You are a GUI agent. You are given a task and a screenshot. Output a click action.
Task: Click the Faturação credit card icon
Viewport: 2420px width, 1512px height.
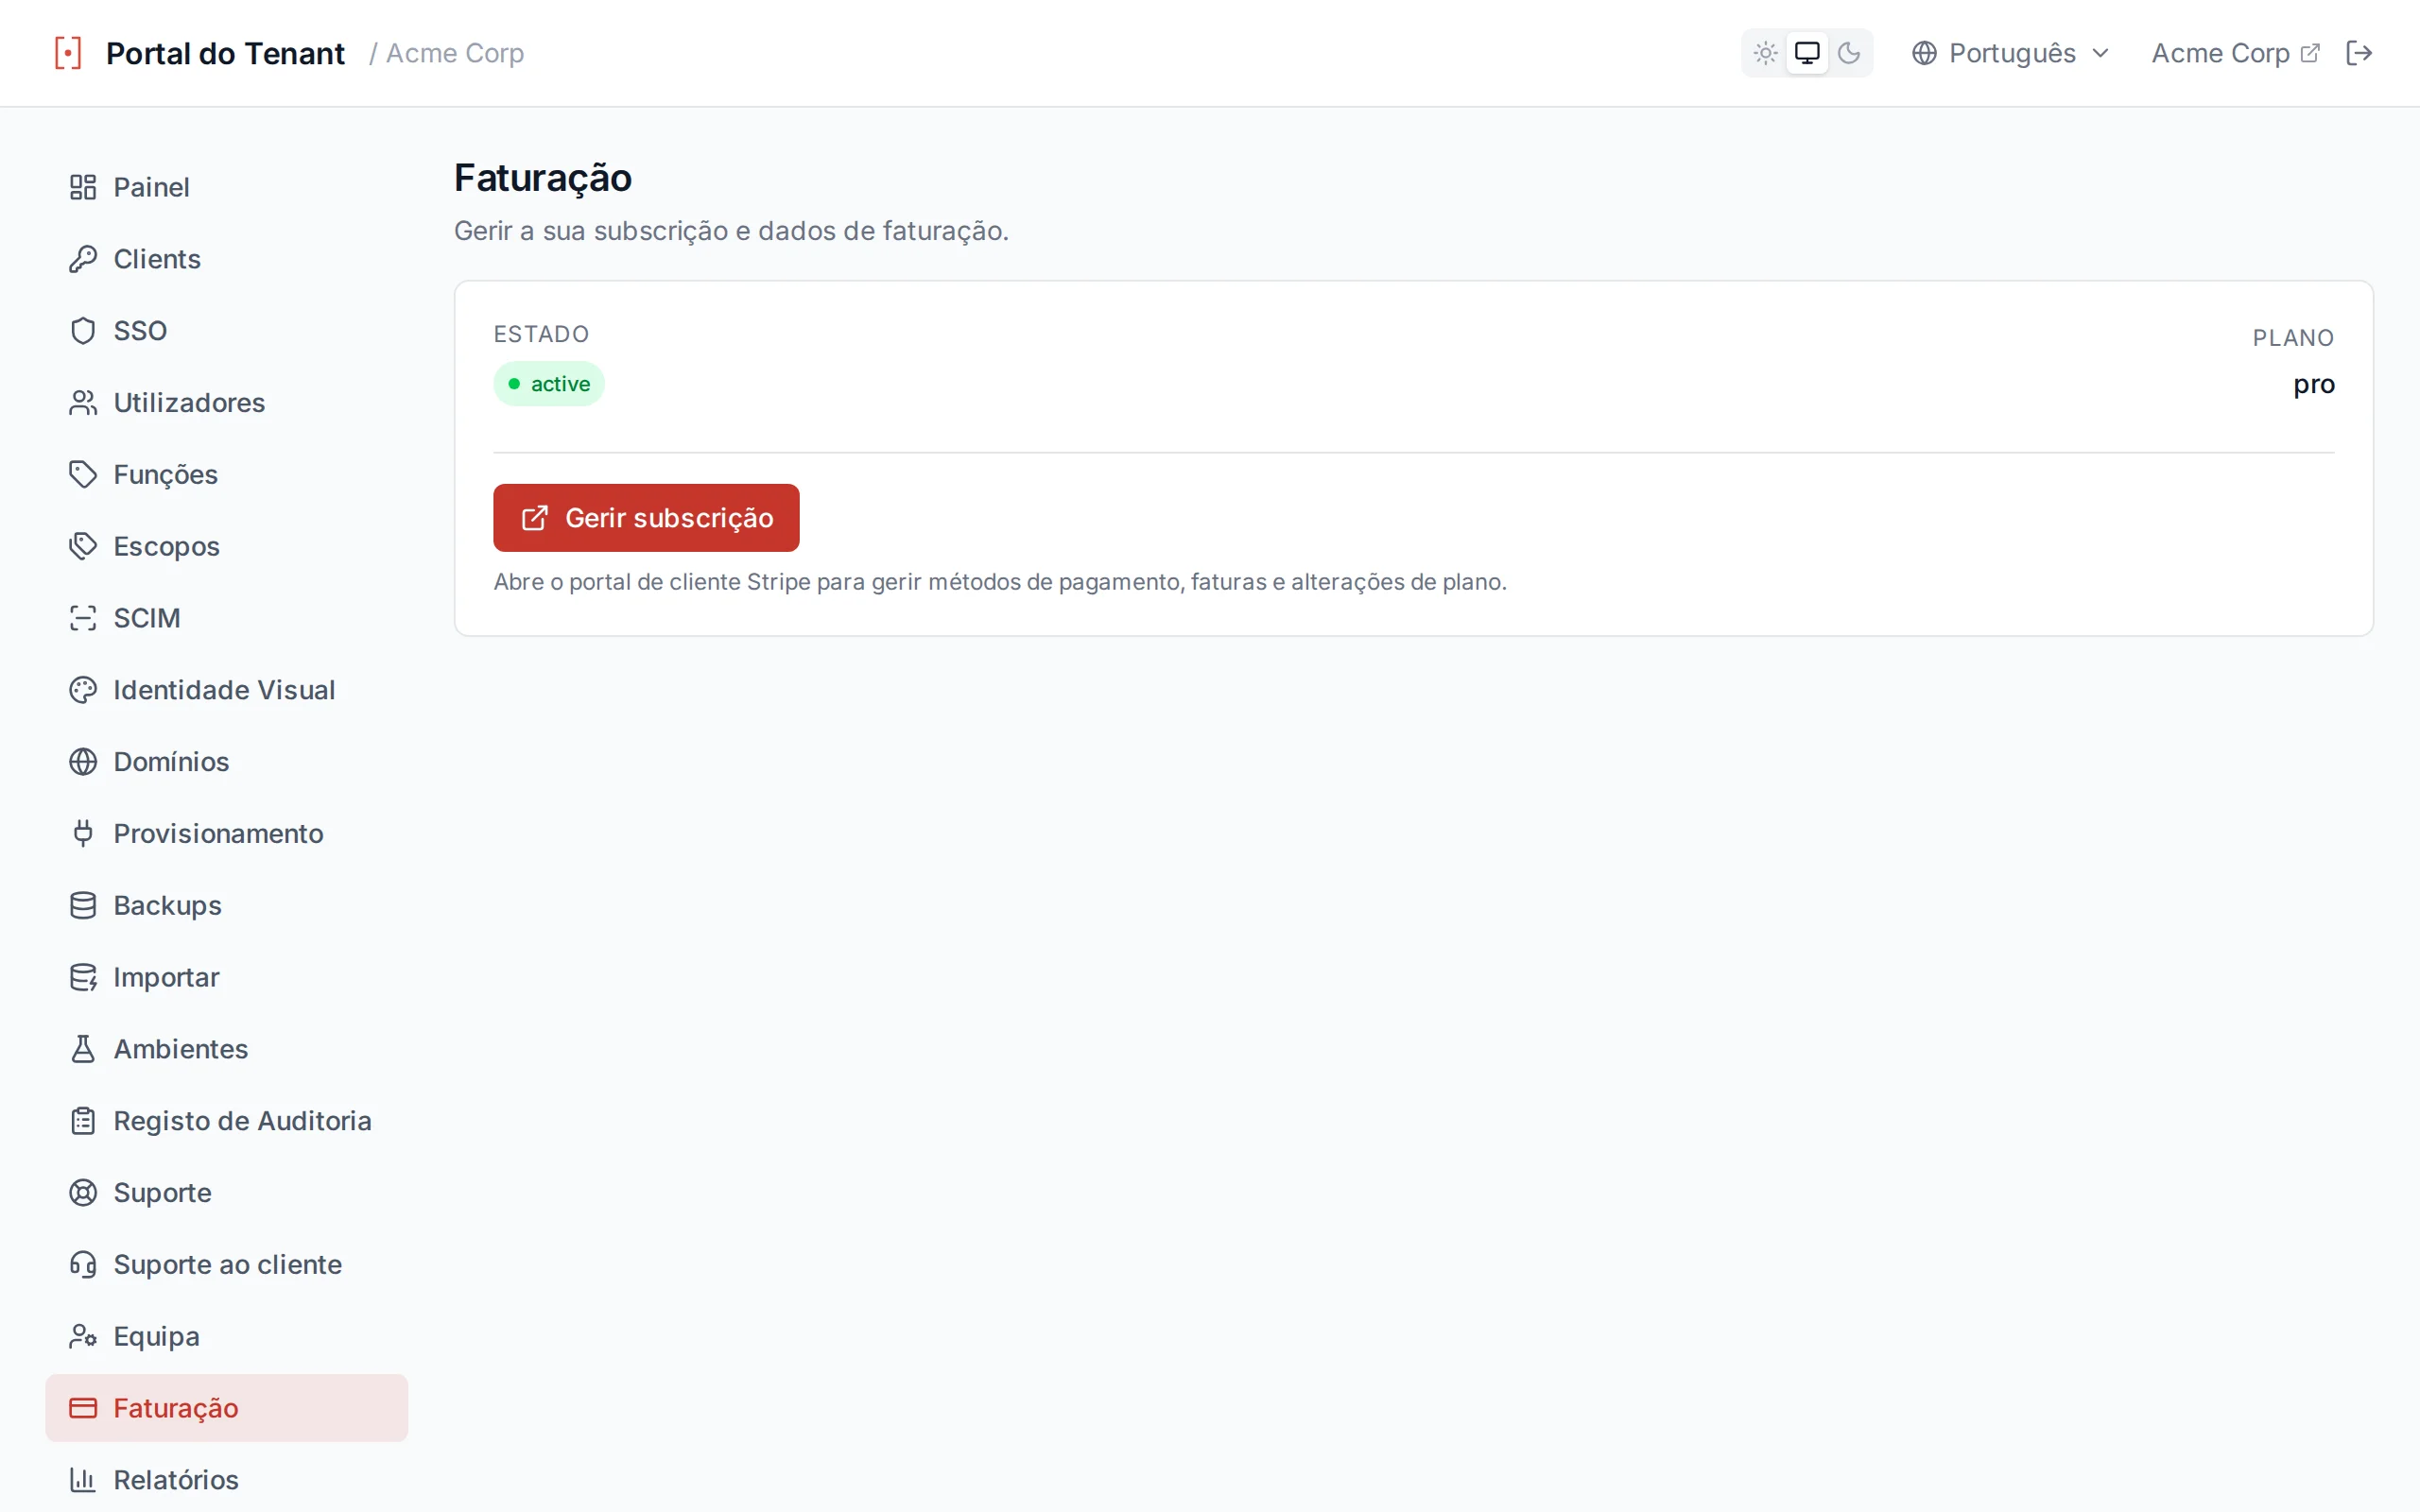83,1408
